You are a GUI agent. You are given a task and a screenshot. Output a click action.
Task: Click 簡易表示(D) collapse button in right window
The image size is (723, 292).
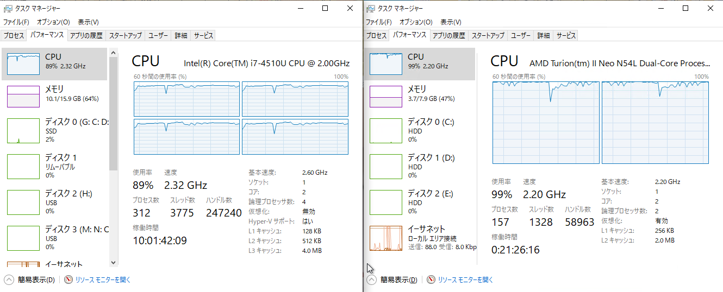click(x=392, y=280)
